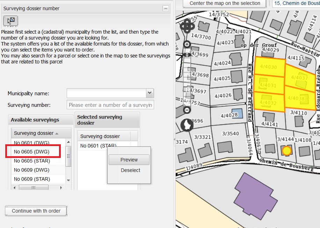Click Center the map on the selection
320x228 pixels.
225,4
